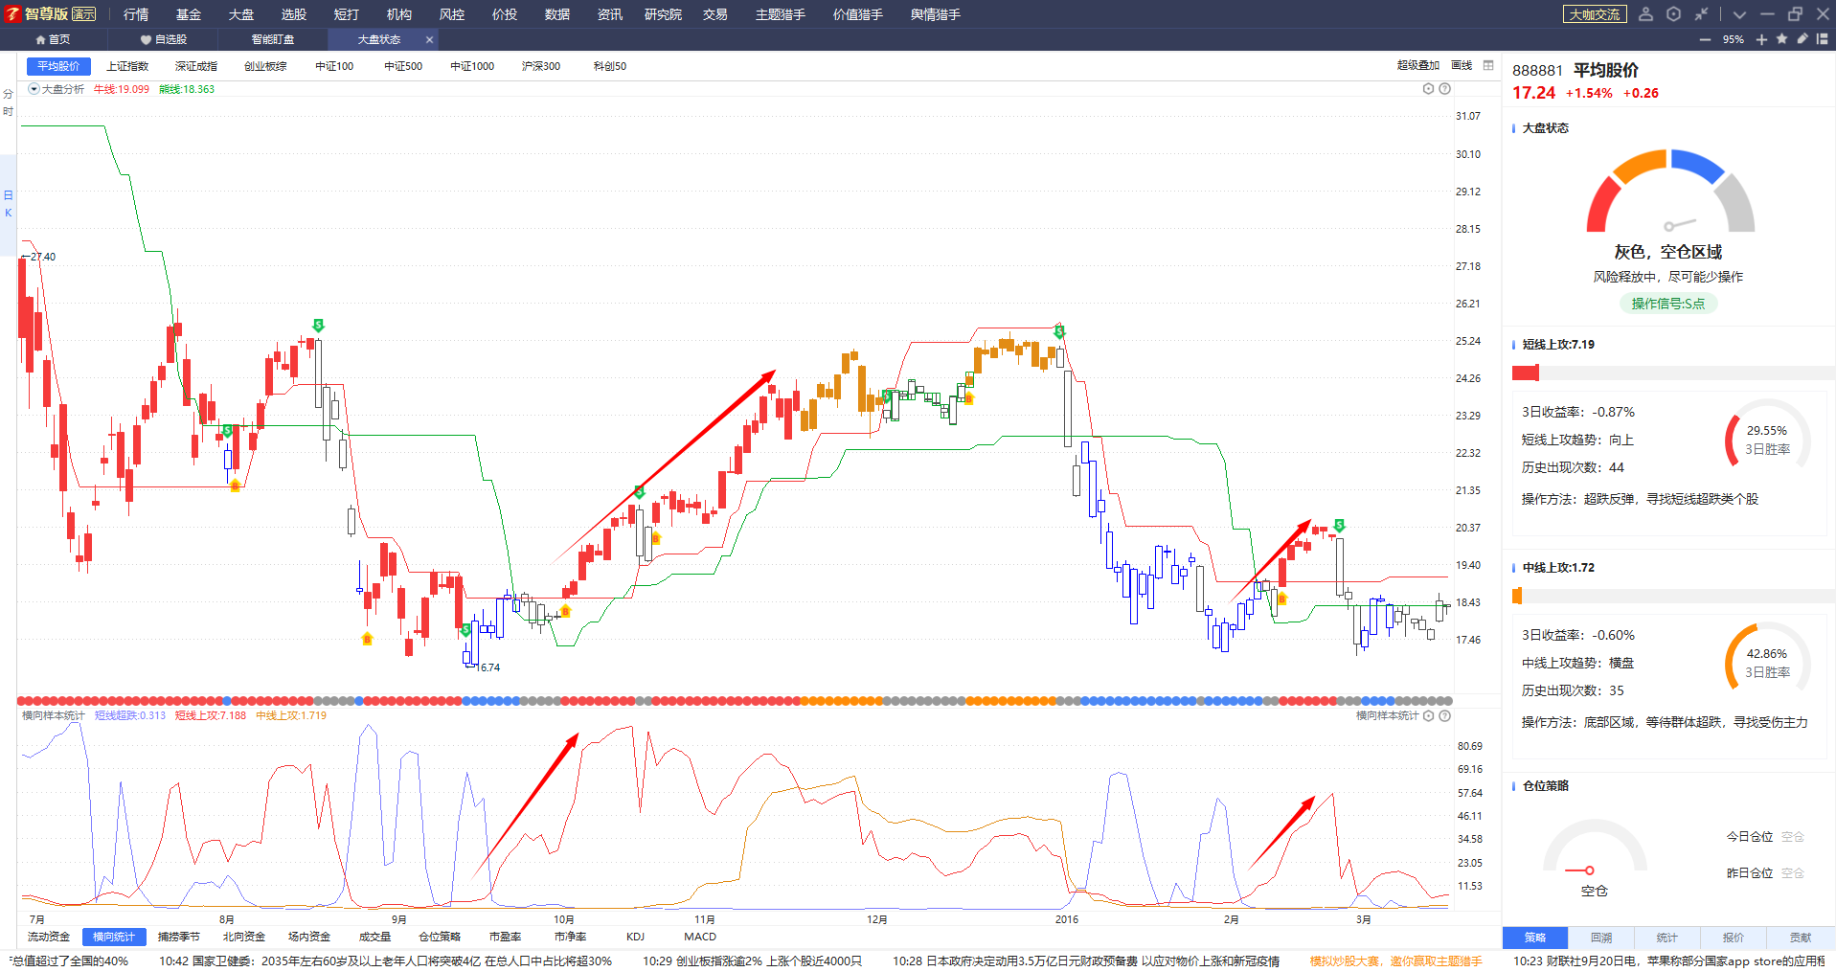Click the 模拟炒股大赛 ticker link
The image size is (1836, 972).
1395,961
